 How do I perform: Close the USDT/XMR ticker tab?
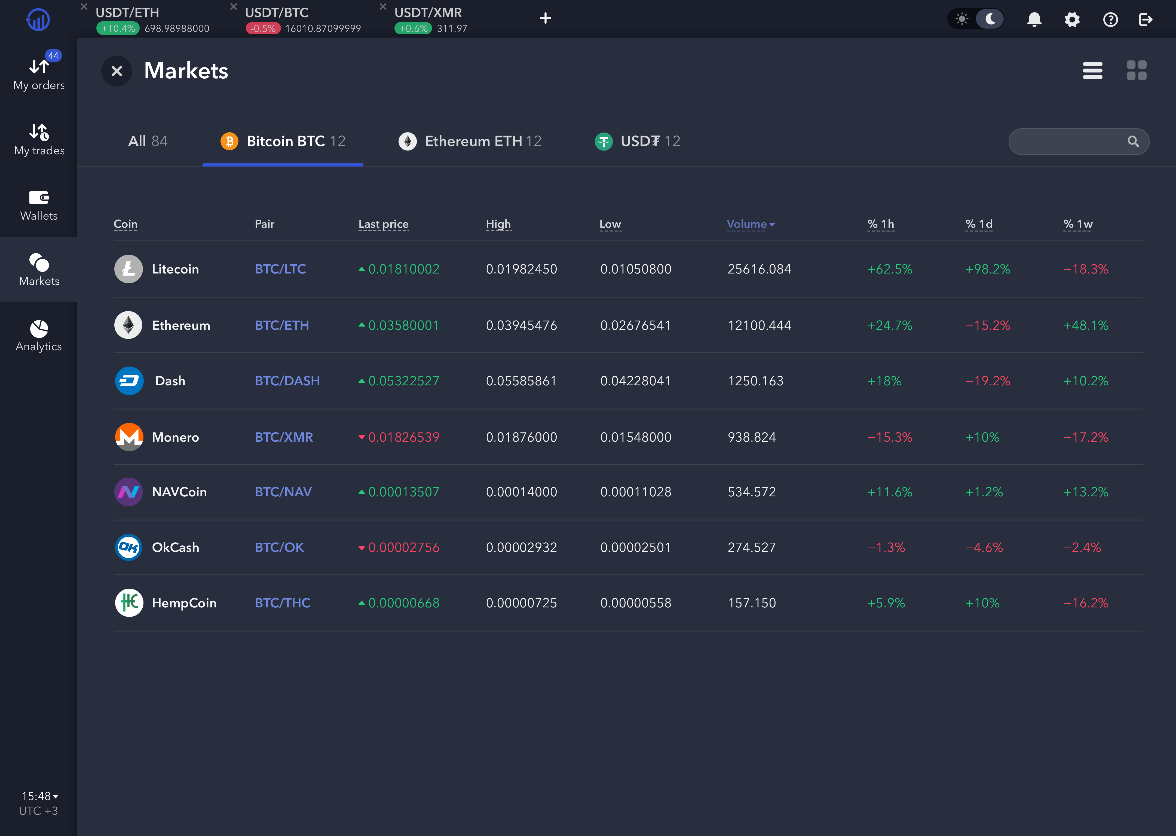coord(382,7)
